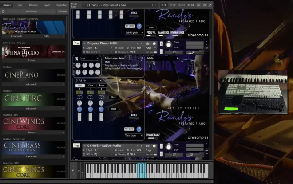Click Multis under Randy's Prepared Piano library
Image resolution: width=293 pixels, height=184 pixels.
(46, 36)
